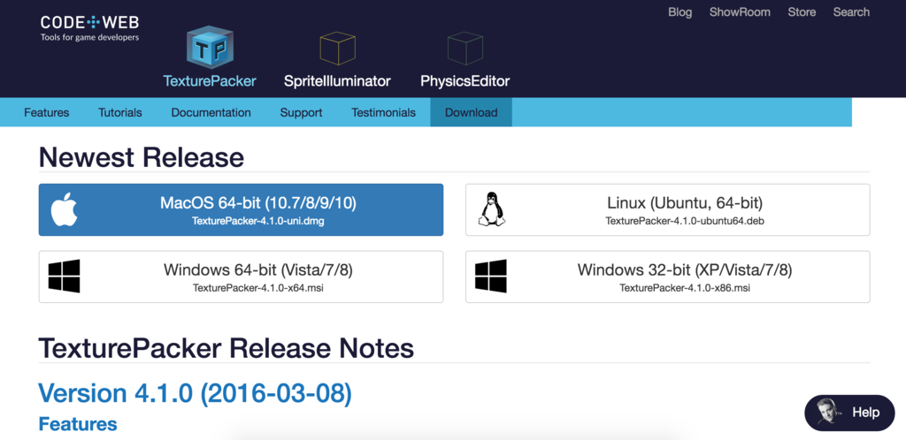Open the ShowRoom page
Screen dimensions: 906x440
click(740, 12)
